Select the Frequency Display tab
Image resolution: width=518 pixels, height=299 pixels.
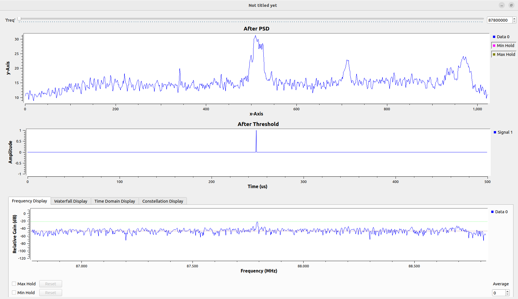coord(29,201)
